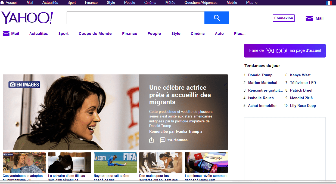Go to Finance in the top dark bar
Screen dimensions: 336x184
coord(91,2)
